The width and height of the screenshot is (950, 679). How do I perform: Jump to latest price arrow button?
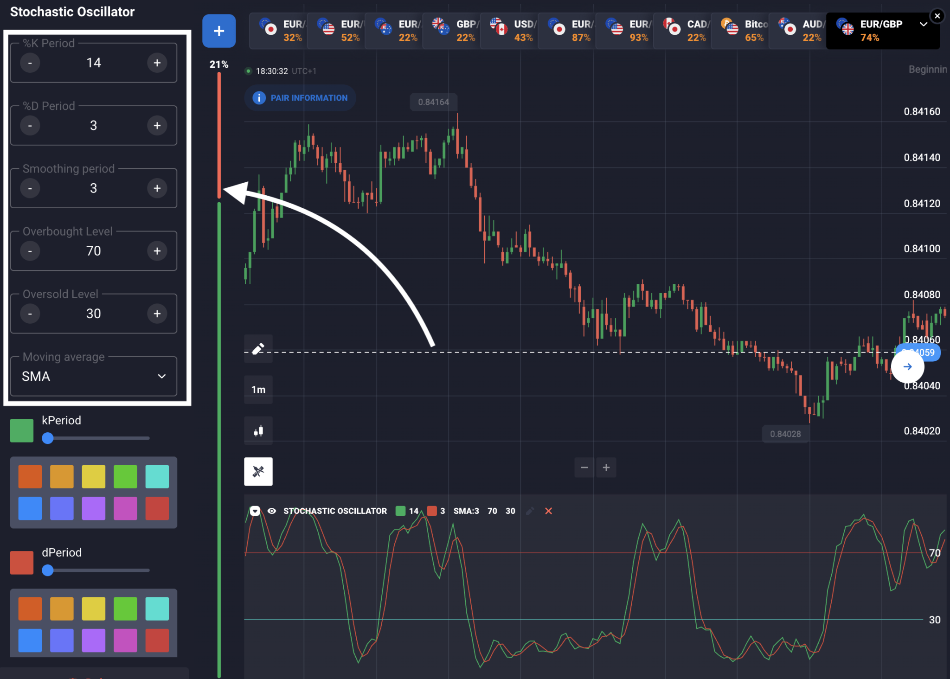(907, 367)
